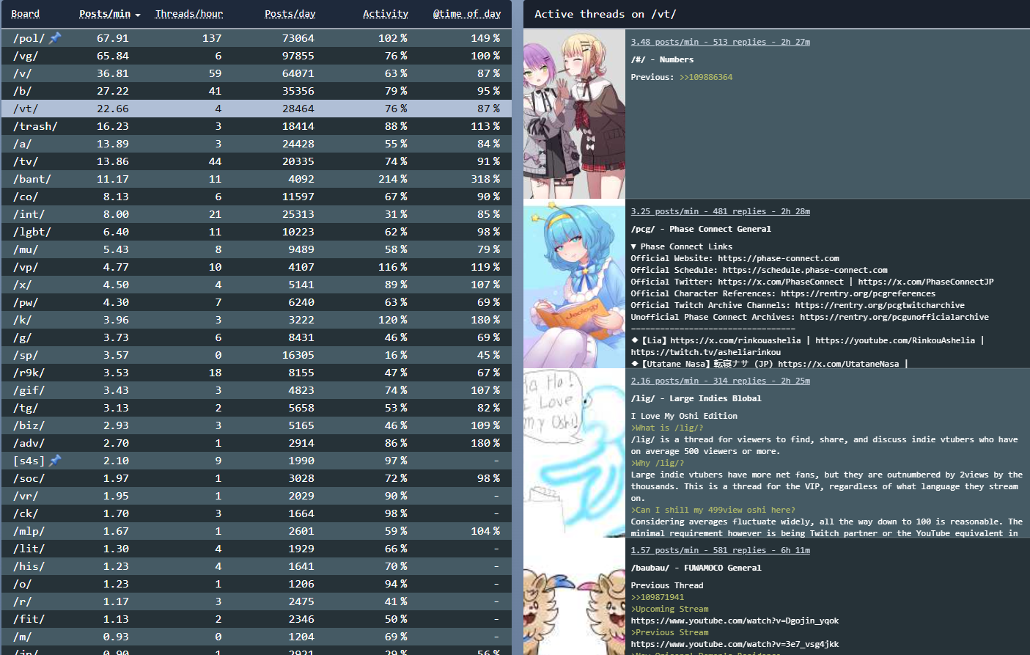Select the highlighted /vt/ board row
This screenshot has height=655, width=1030.
257,109
